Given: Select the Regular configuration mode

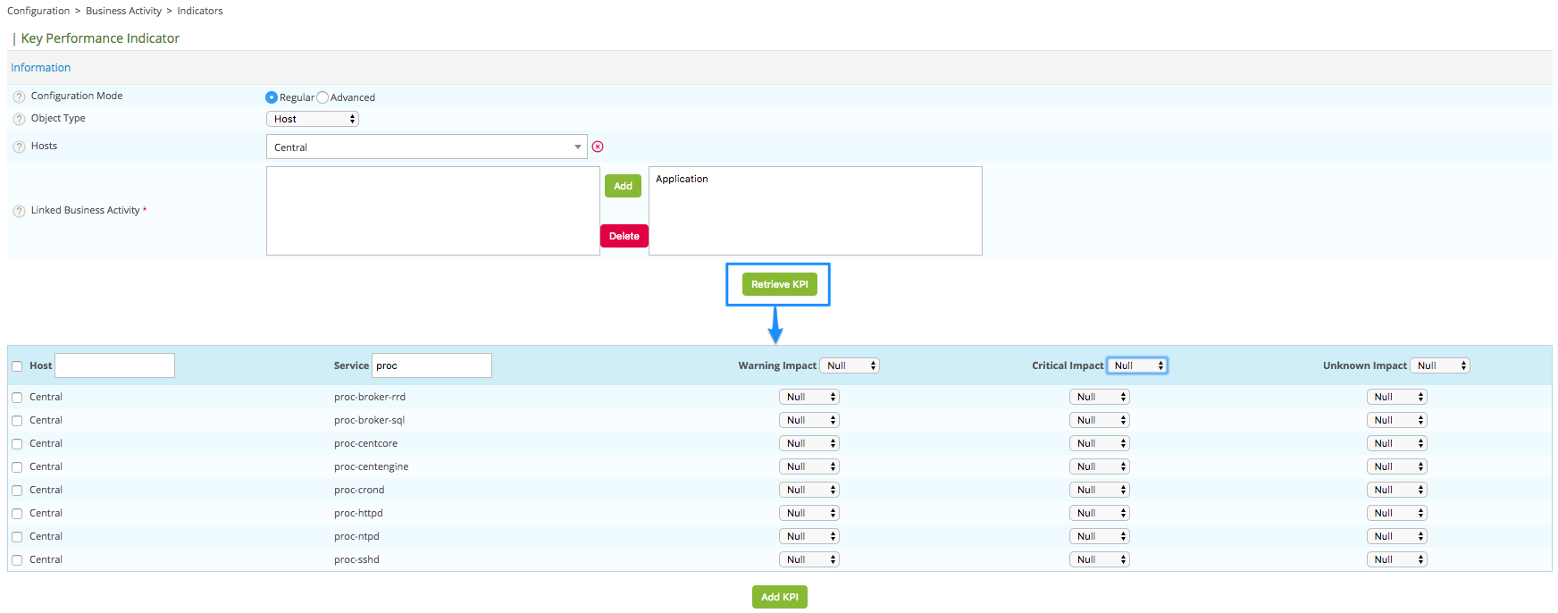Looking at the screenshot, I should tap(272, 97).
